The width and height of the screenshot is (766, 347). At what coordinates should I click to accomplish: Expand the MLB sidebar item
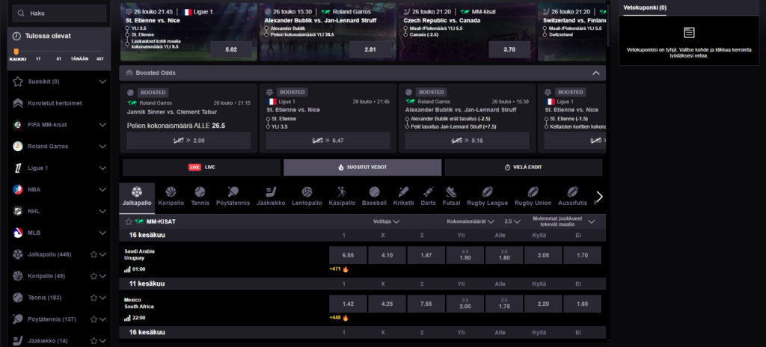coord(102,233)
